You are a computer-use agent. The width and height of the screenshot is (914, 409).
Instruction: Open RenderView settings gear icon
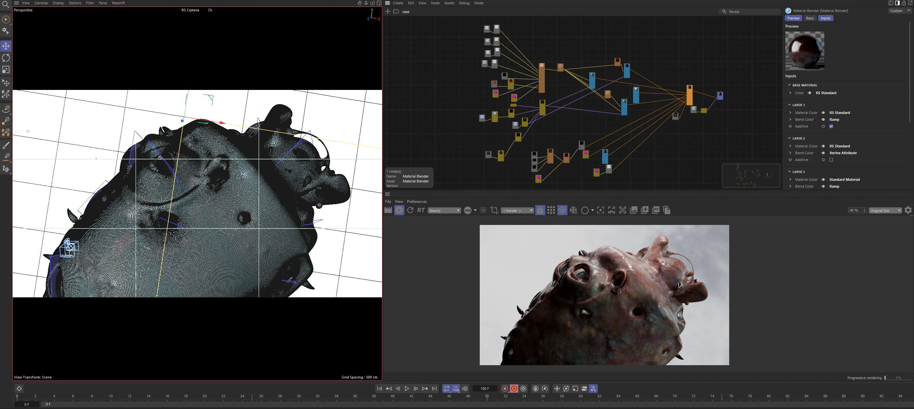point(908,210)
